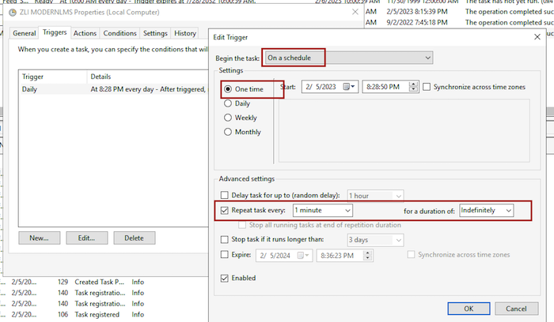Switch to the Triggers tab
The image size is (554, 322).
click(55, 32)
